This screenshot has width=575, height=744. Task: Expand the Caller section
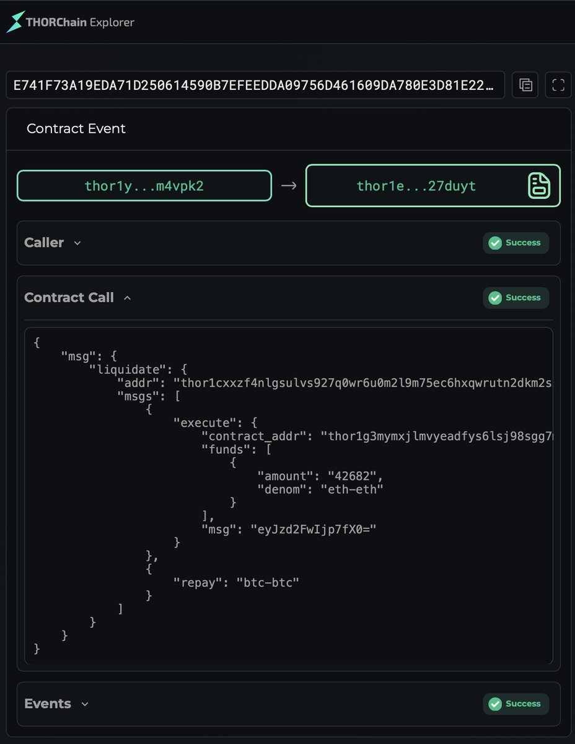[x=77, y=243]
